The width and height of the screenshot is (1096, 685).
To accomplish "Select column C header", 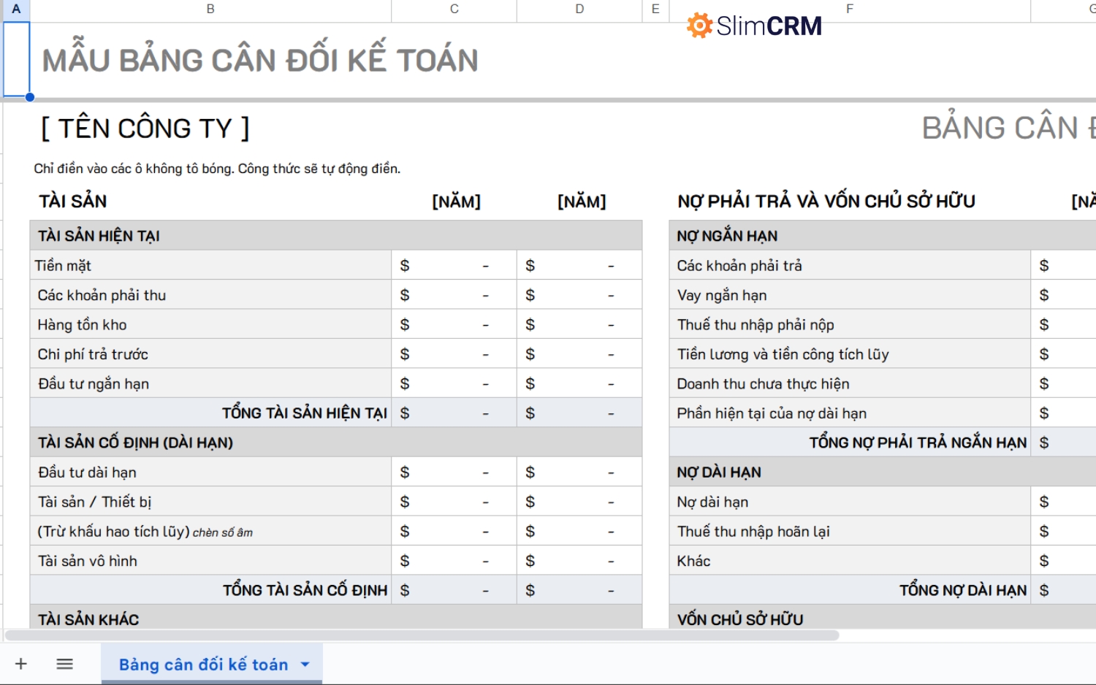I will point(454,9).
